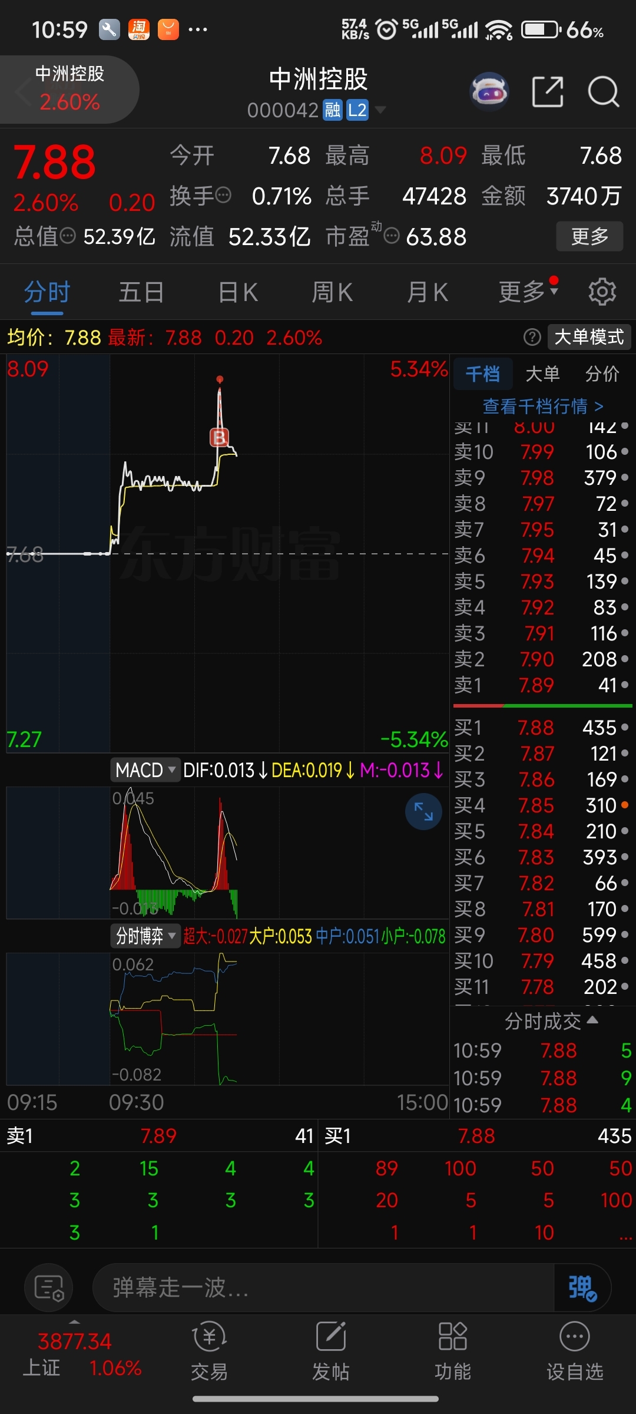Switch to 周K chart tab
The width and height of the screenshot is (636, 1414).
pyautogui.click(x=332, y=292)
